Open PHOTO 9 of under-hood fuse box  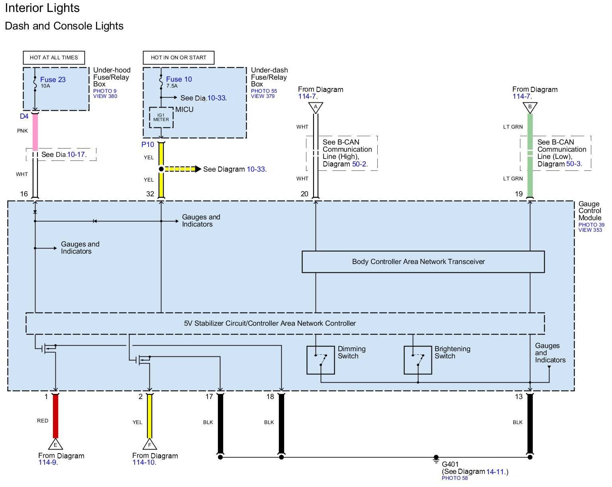pos(105,91)
